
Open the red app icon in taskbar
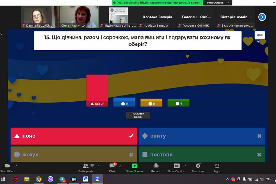[15, 179]
